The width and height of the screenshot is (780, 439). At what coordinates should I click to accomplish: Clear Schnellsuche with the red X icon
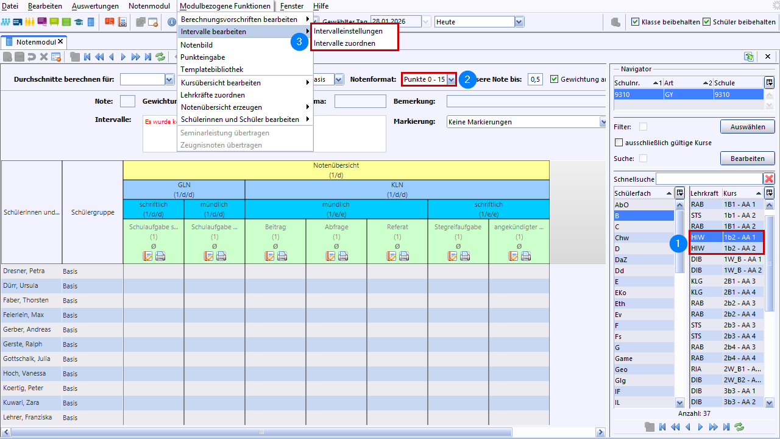769,179
